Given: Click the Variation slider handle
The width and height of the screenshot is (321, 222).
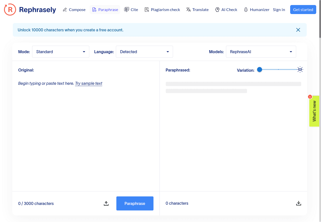Looking at the screenshot, I should tap(260, 70).
